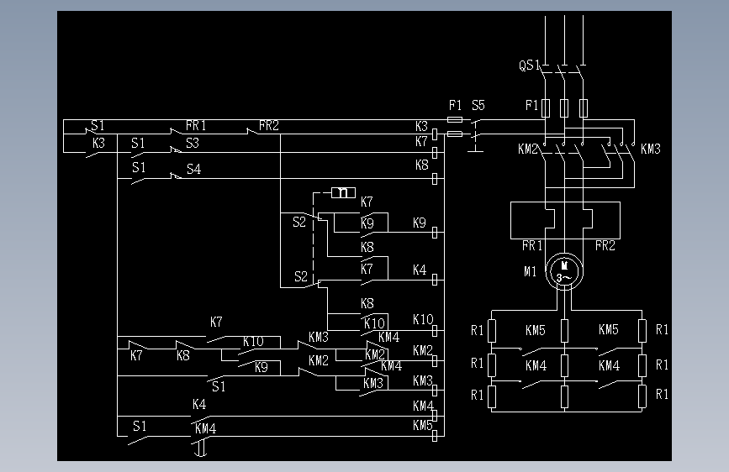This screenshot has height=472, width=729.
Task: Select the timer box symbol above K7
Action: [x=343, y=192]
